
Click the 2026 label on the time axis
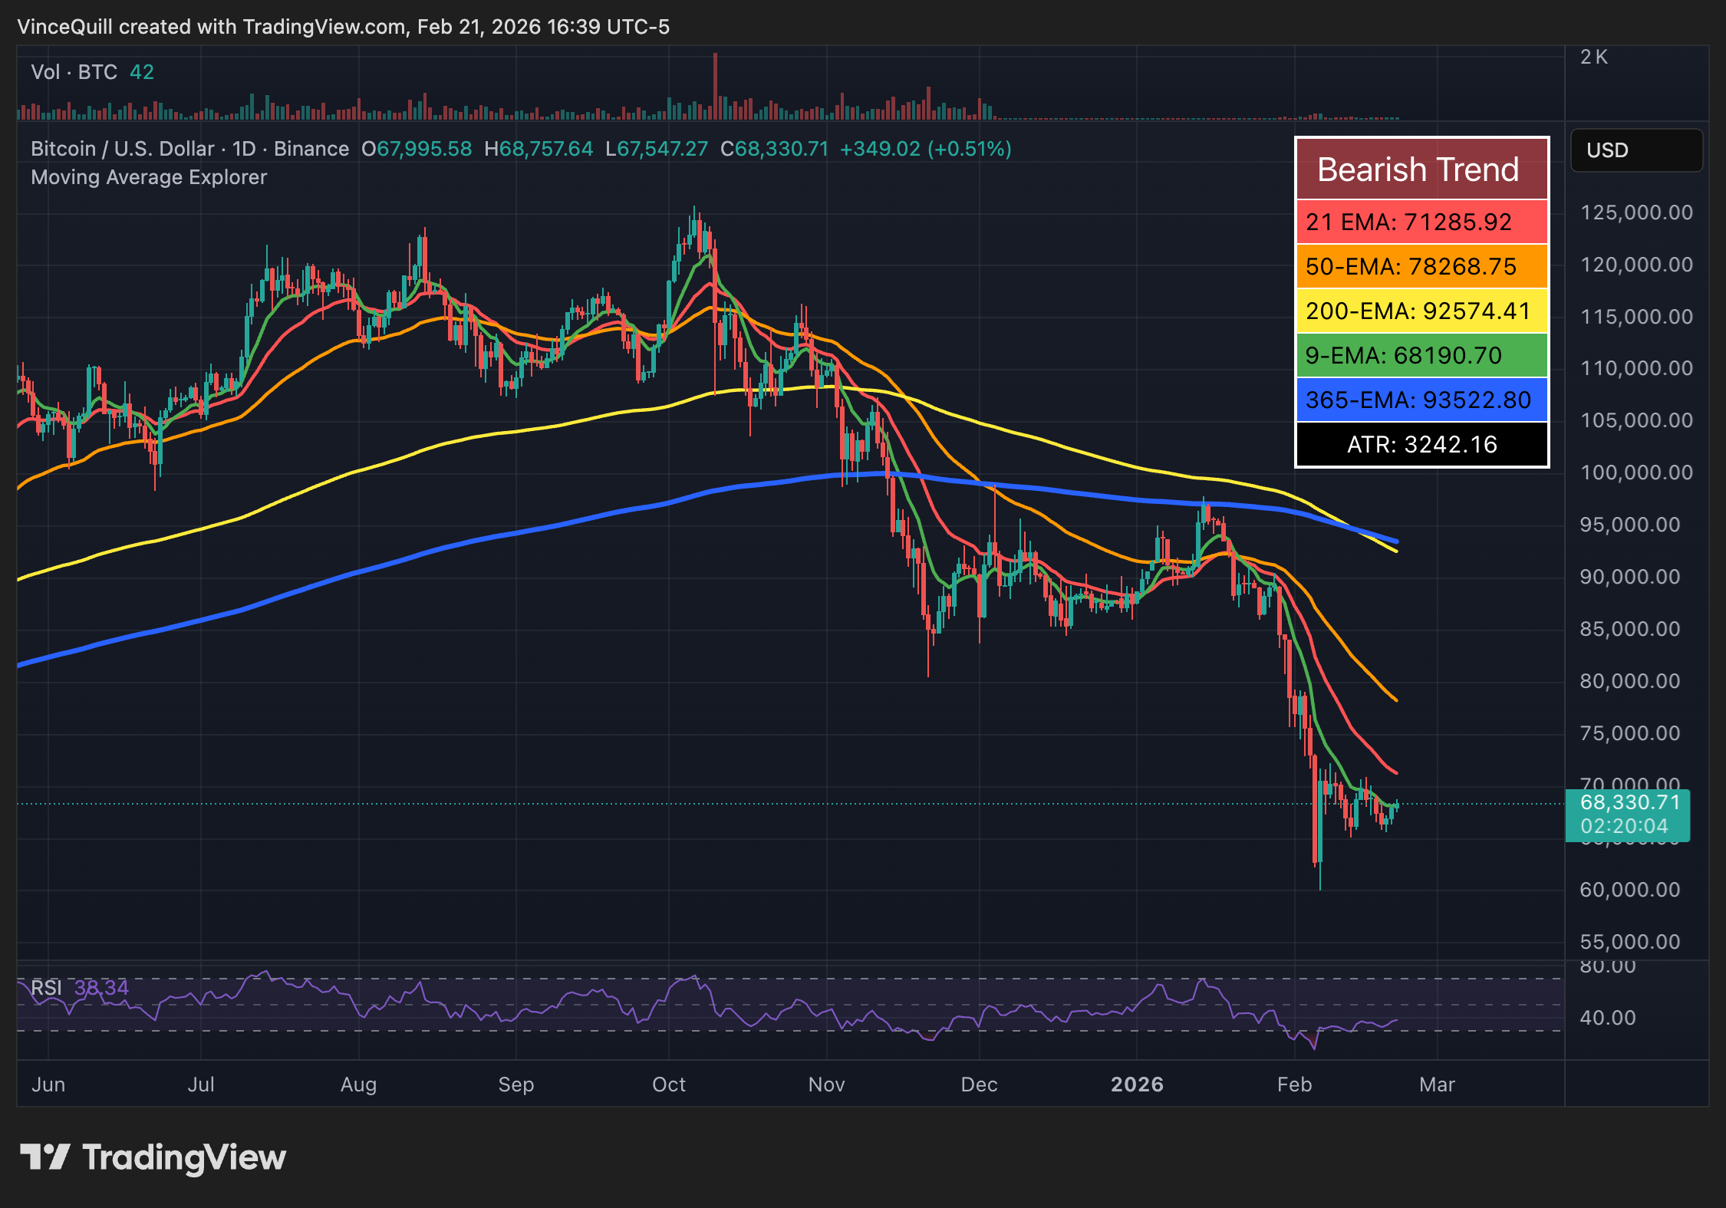click(1138, 1085)
